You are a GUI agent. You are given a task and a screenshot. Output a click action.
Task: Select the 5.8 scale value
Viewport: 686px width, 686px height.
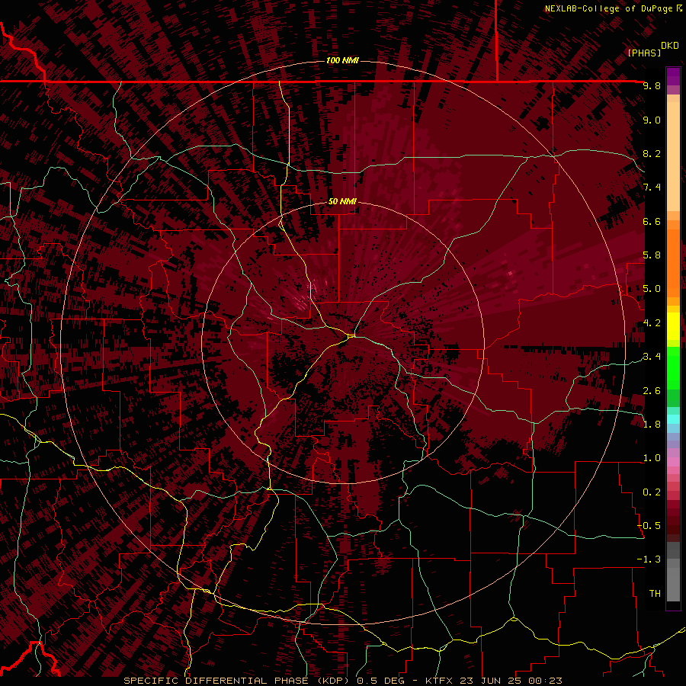(x=652, y=255)
